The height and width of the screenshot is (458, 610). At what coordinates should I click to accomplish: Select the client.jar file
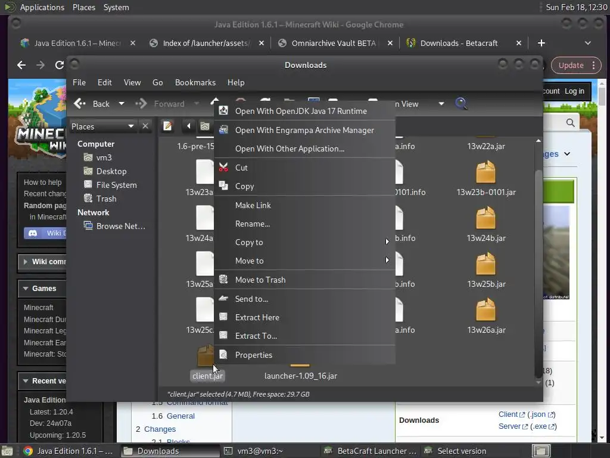[207, 363]
